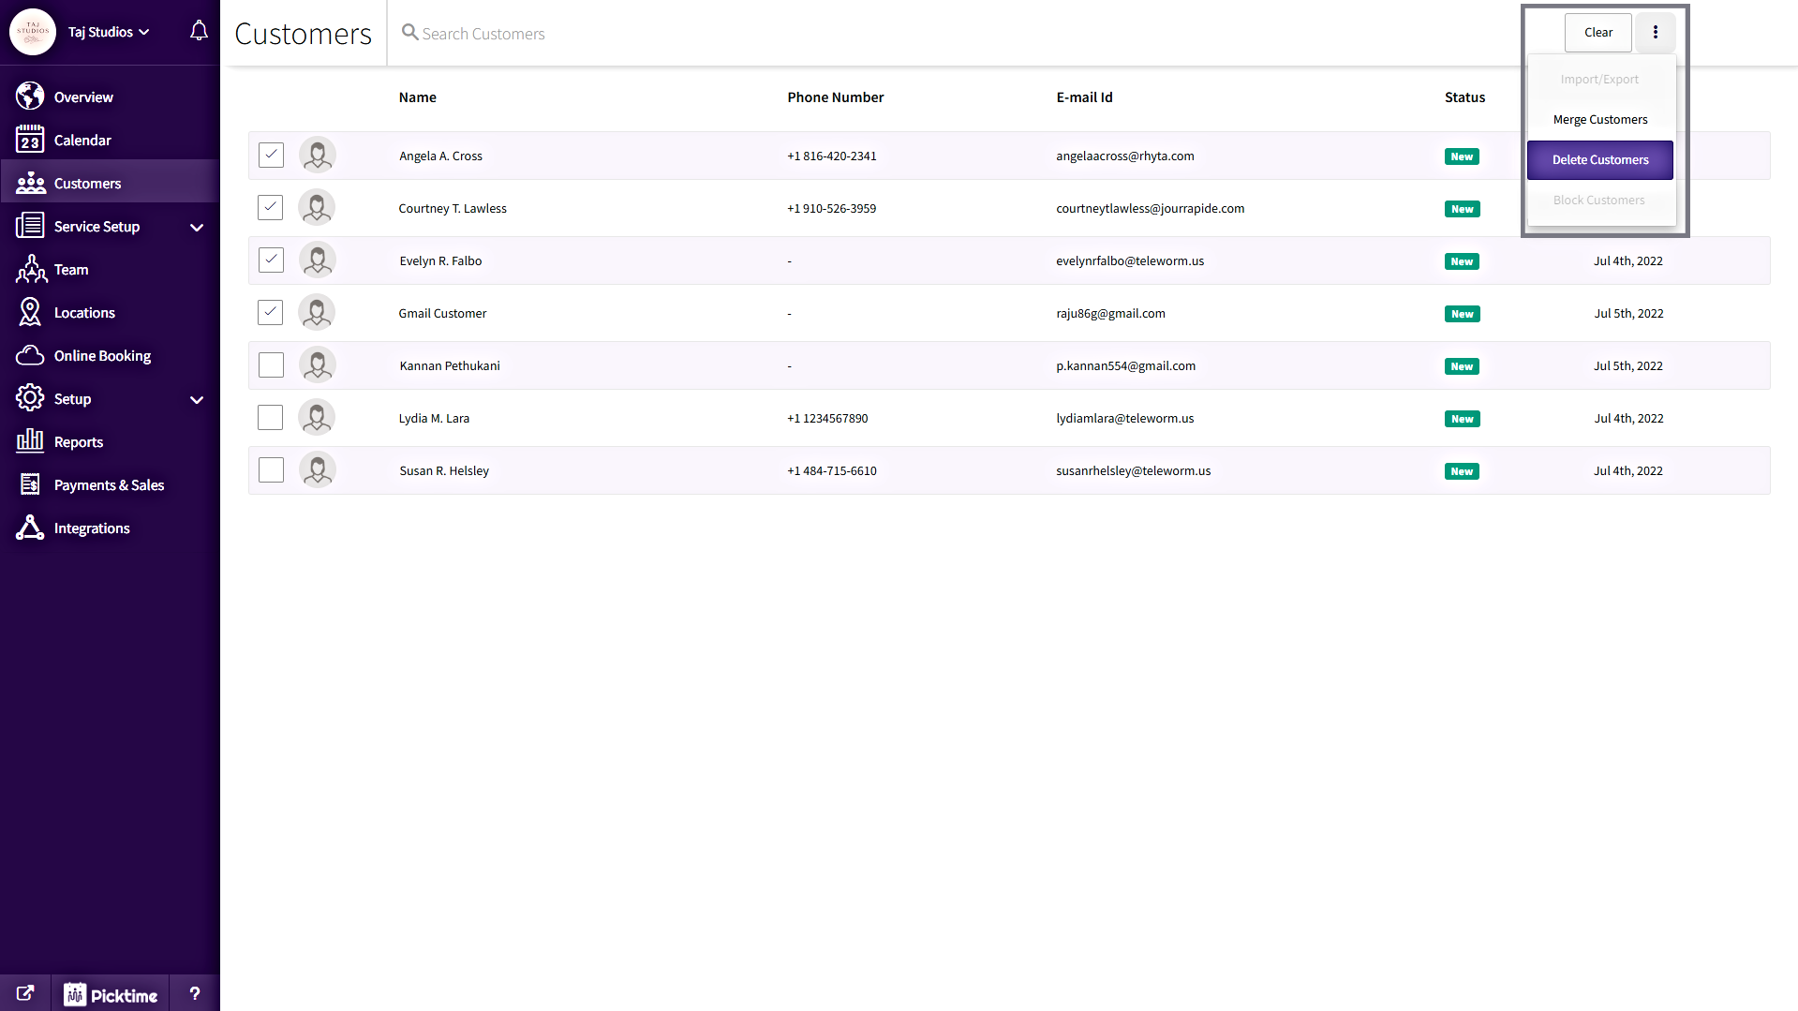This screenshot has width=1798, height=1011.
Task: Tick the Susan R. Helsley checkbox
Action: click(271, 469)
